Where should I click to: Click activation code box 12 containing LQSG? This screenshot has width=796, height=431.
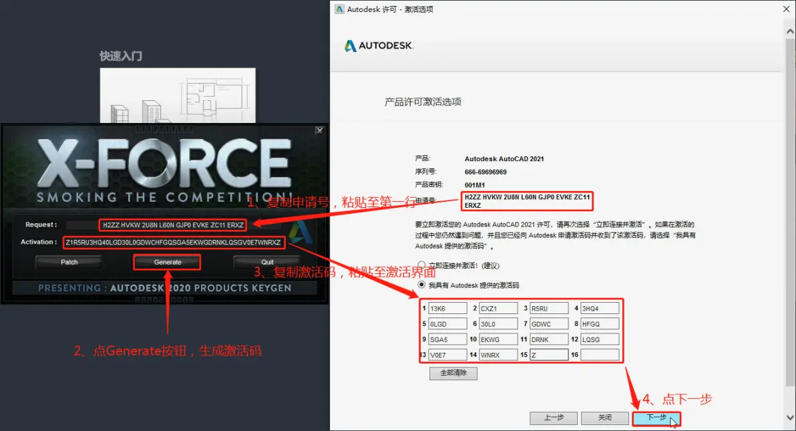[600, 339]
